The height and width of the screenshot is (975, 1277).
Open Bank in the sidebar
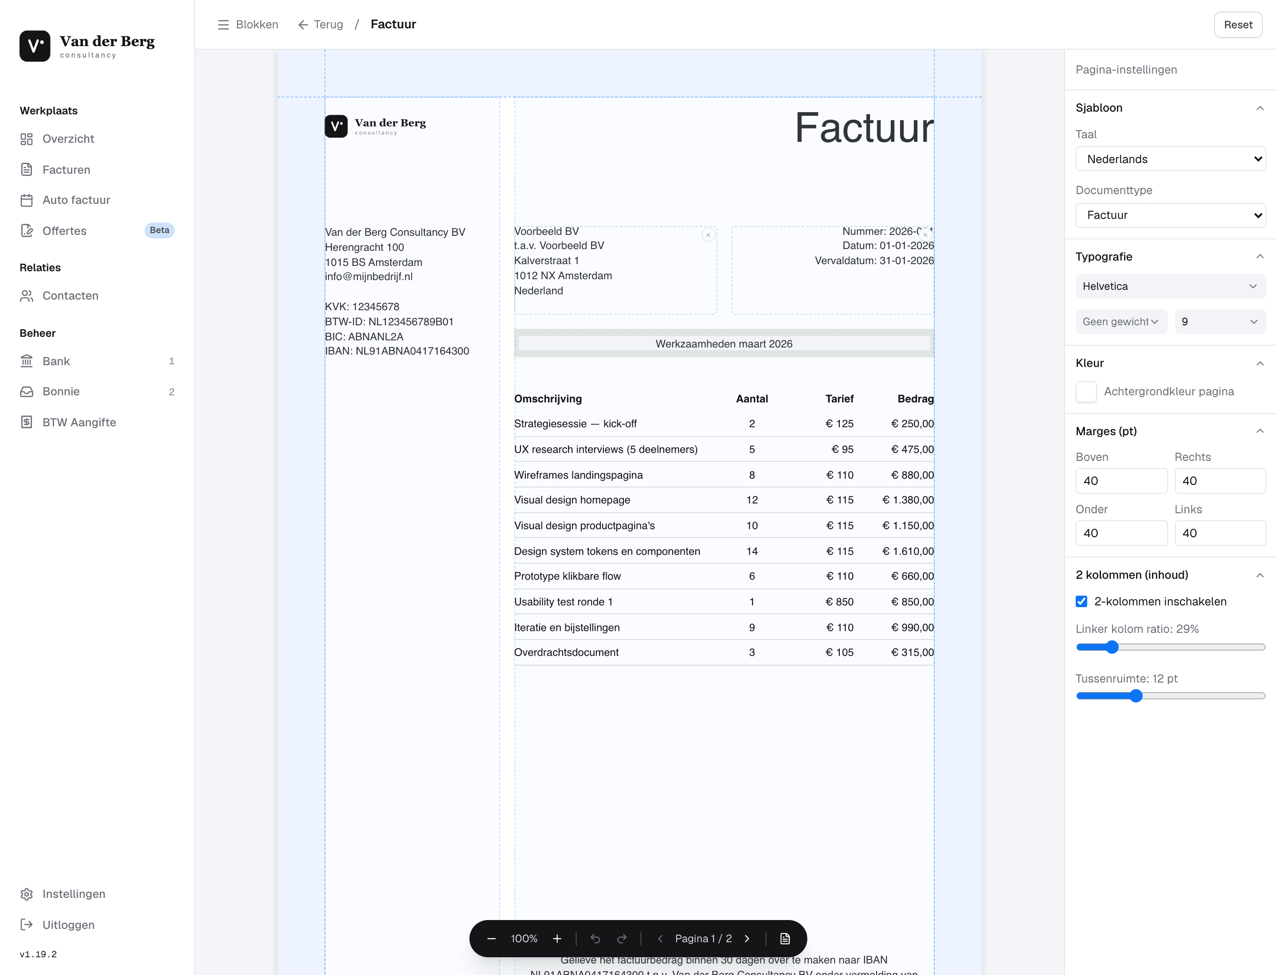(97, 361)
